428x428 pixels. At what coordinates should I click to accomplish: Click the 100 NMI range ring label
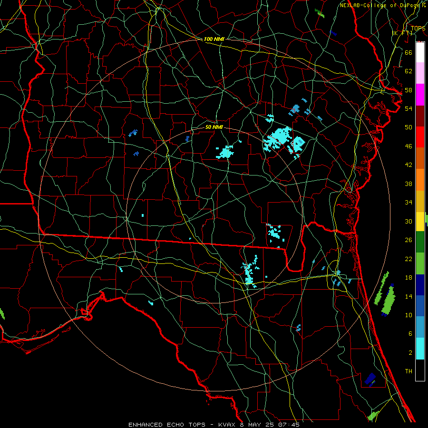coord(214,39)
